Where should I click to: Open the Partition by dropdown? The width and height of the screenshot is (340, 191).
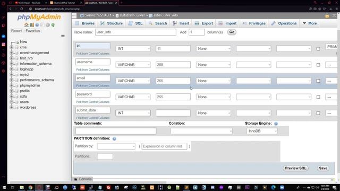tap(116, 146)
